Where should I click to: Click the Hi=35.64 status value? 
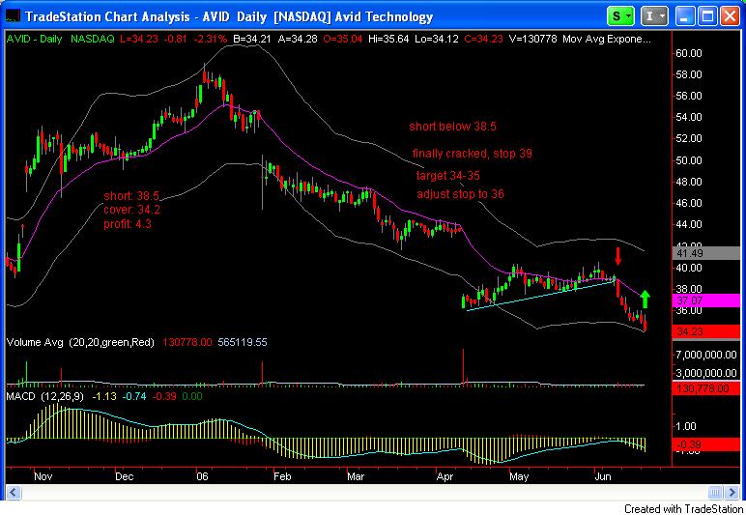point(388,39)
